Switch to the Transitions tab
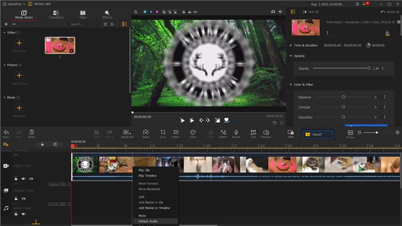 click(56, 15)
